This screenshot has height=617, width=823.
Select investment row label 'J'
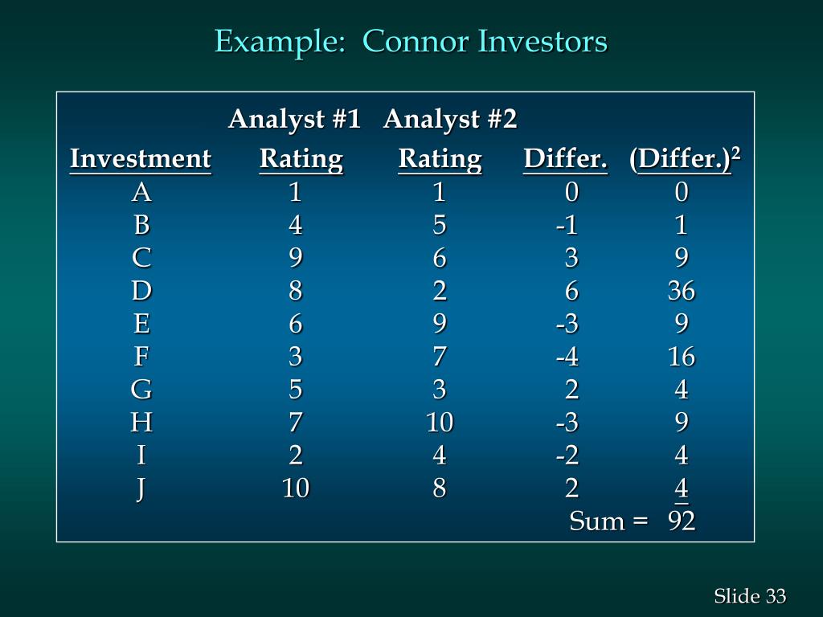tap(140, 489)
